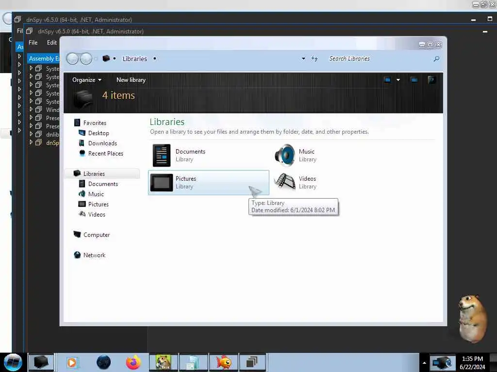
Task: Open the hamster Box taskbar icon
Action: (x=163, y=362)
